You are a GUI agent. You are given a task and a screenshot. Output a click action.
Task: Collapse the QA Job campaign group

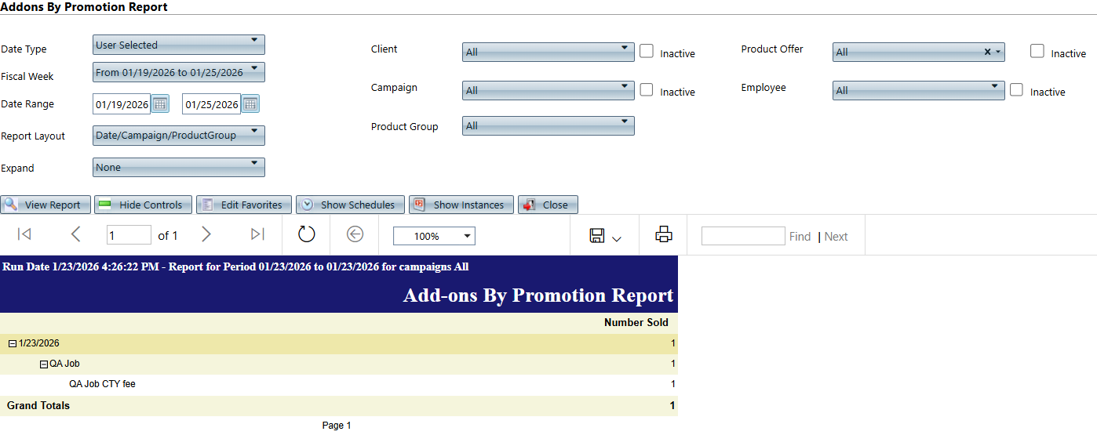pos(44,364)
